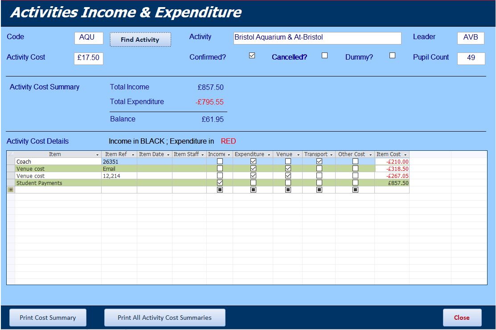Click the Find Activity button
This screenshot has height=330, width=496.
(140, 40)
